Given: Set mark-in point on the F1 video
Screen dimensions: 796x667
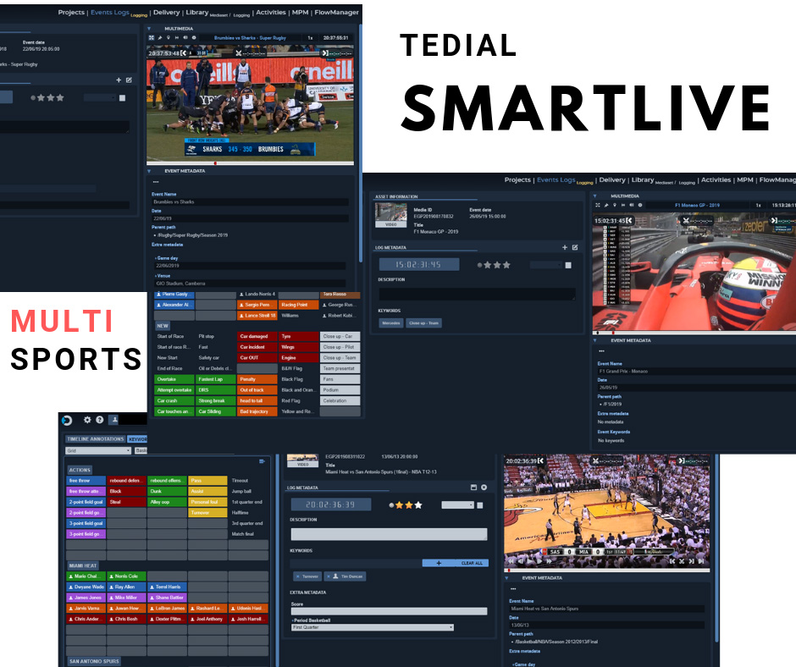Looking at the screenshot, I should (629, 220).
